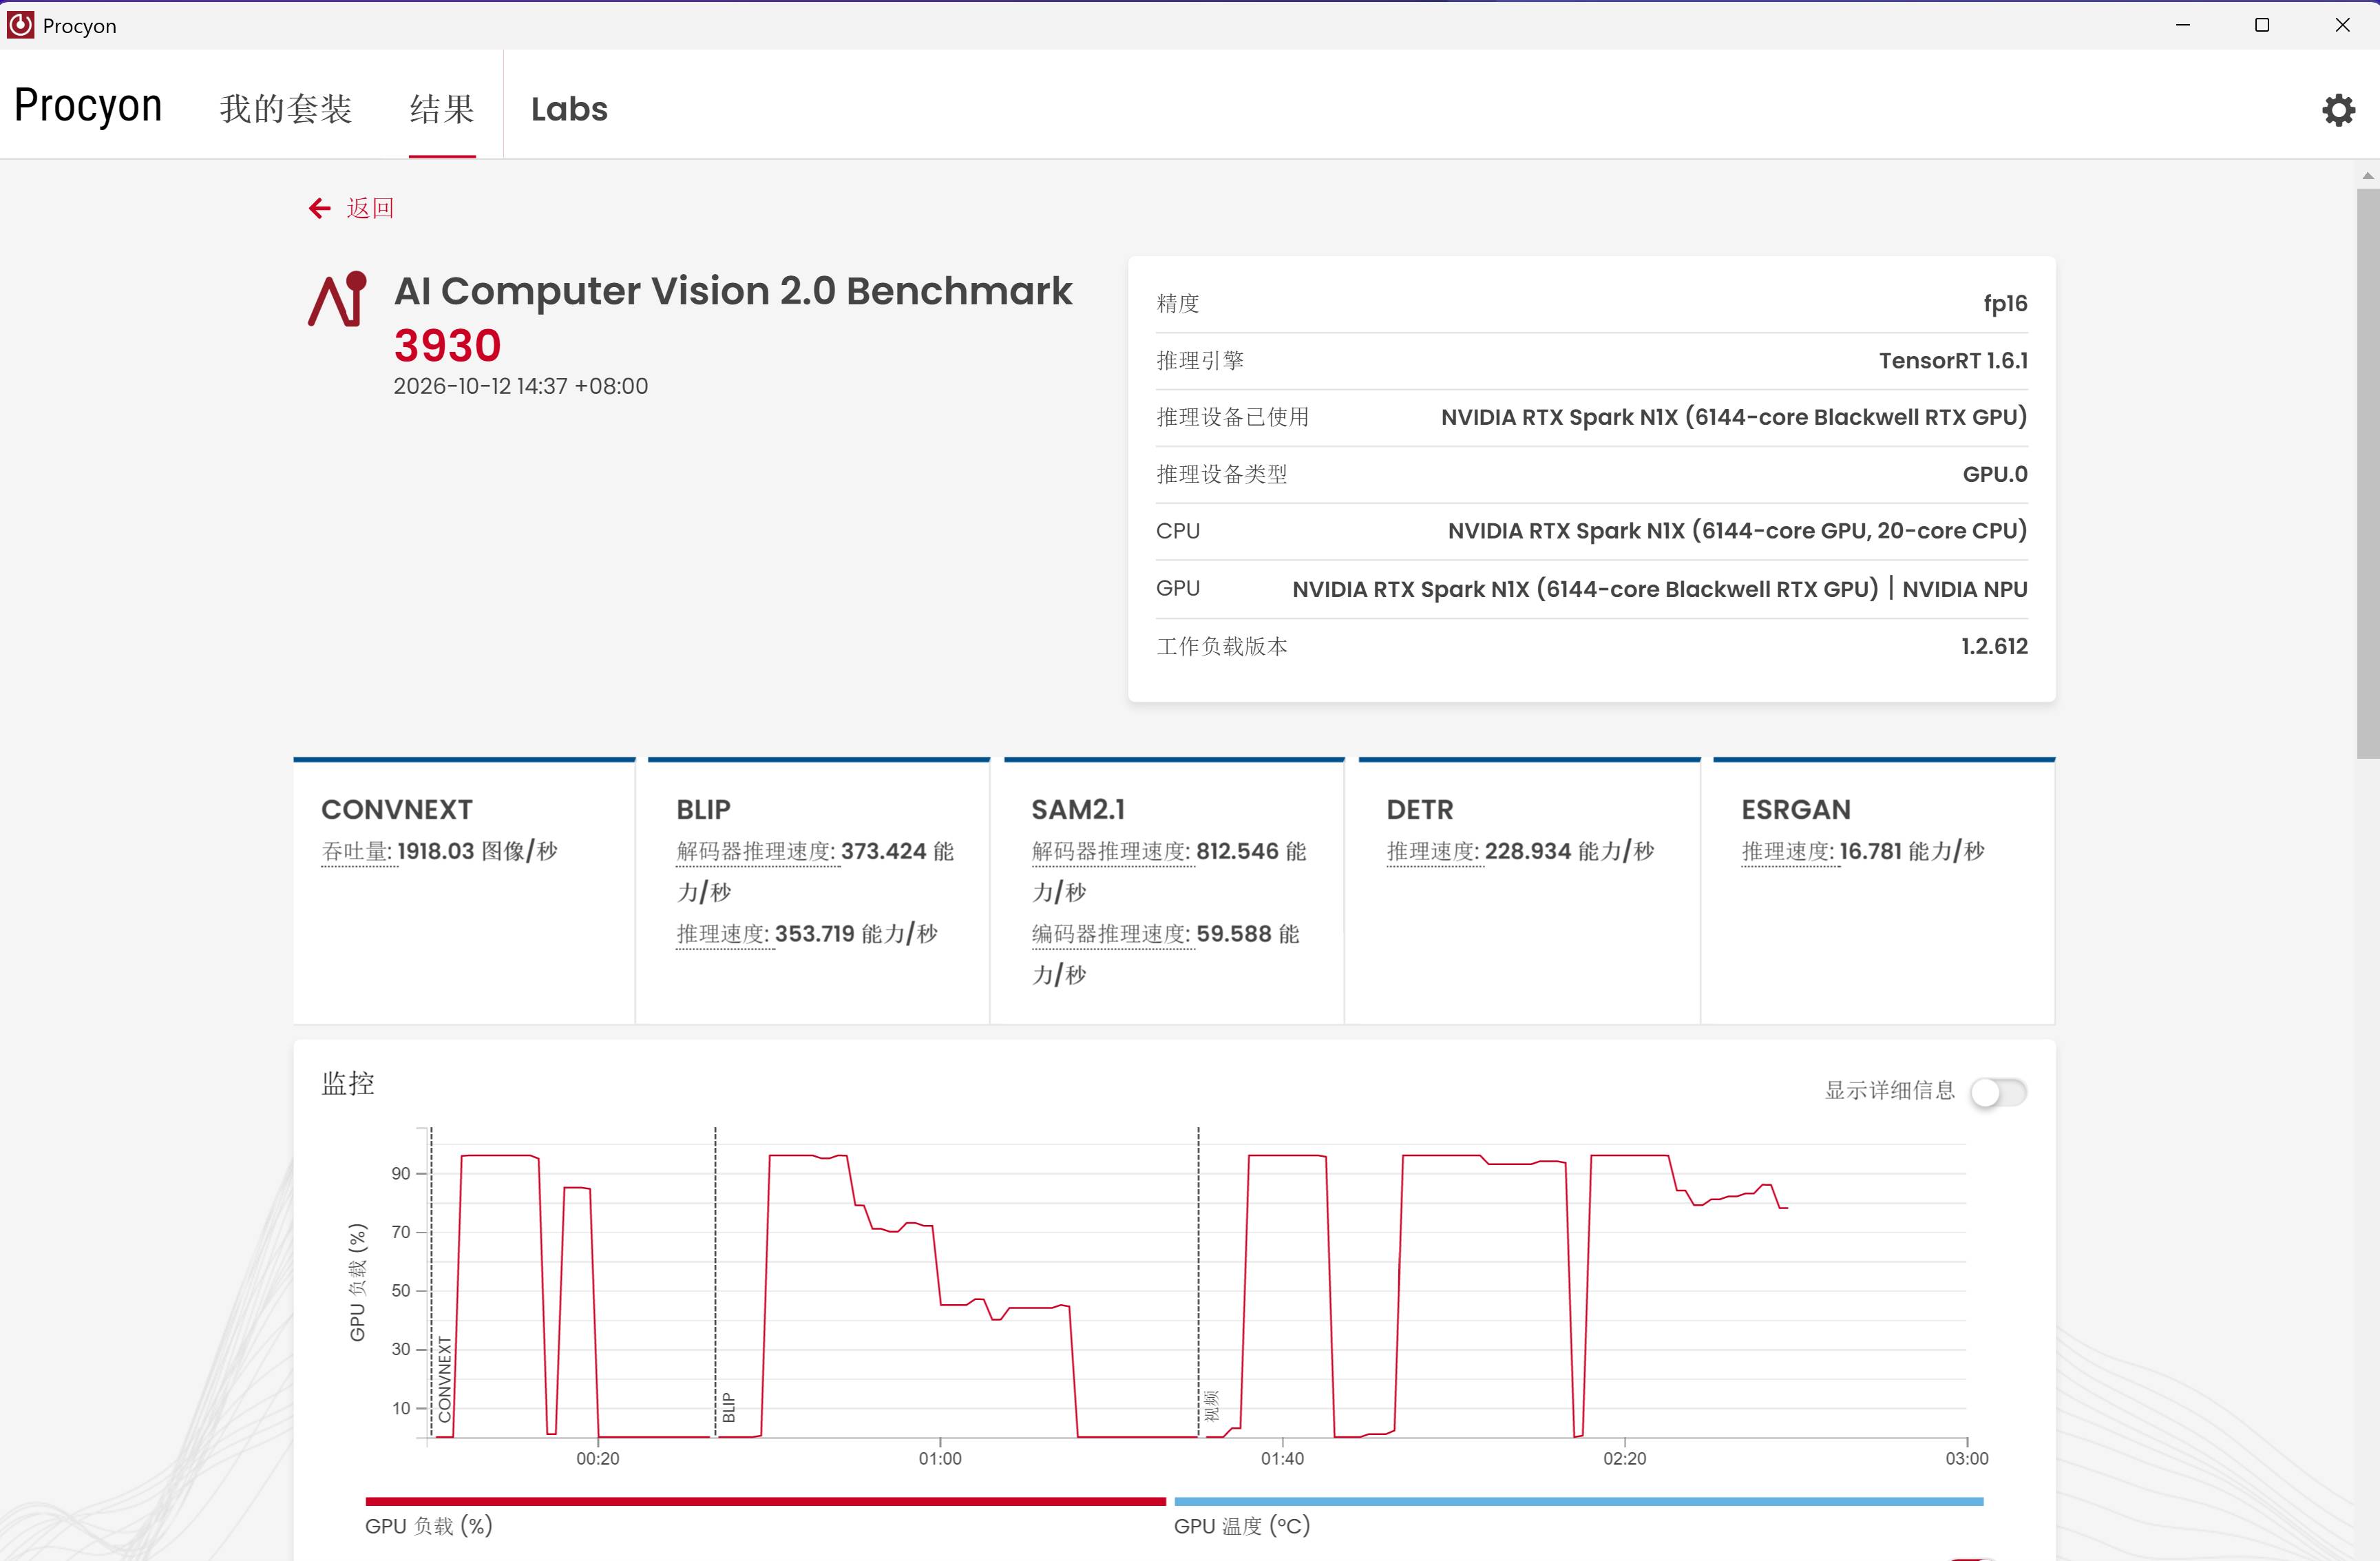Click the 返回 back link

[x=370, y=208]
